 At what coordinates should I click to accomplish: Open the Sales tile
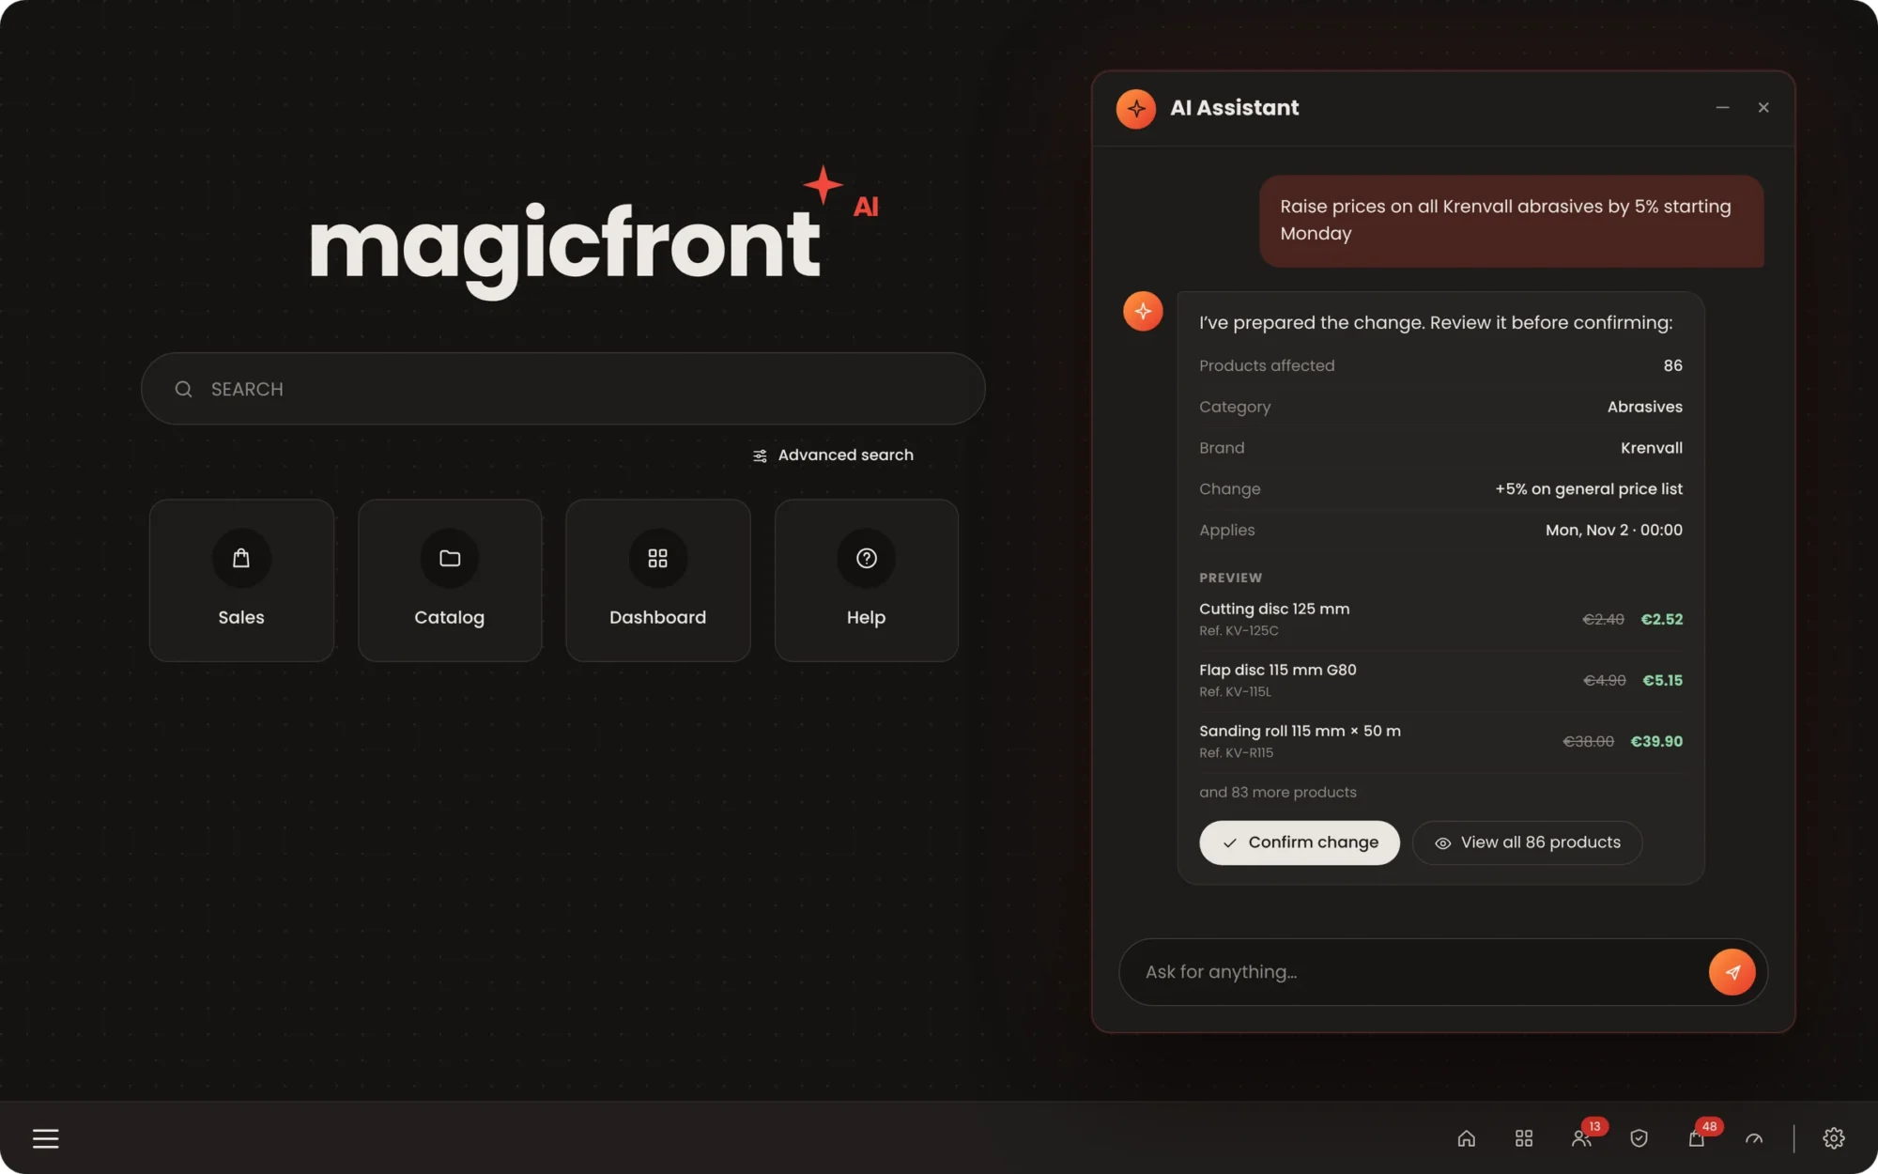pos(241,580)
